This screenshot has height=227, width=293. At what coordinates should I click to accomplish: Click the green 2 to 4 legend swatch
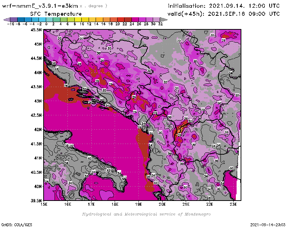point(57,19)
